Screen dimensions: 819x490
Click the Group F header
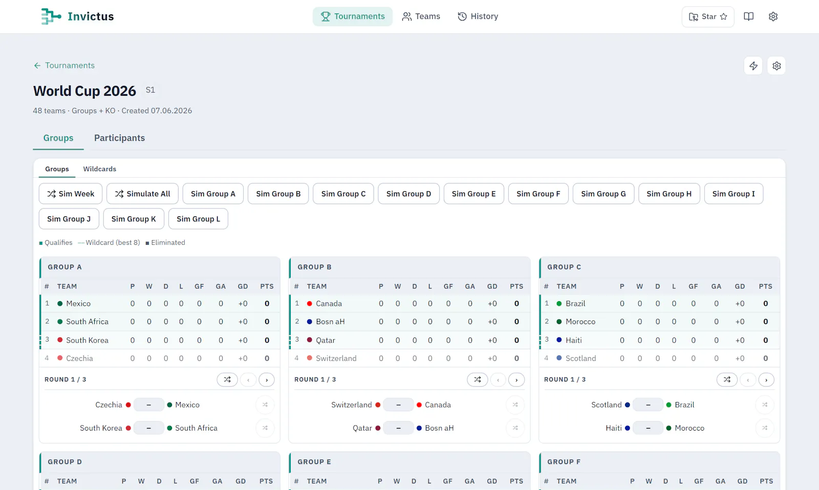(x=659, y=462)
